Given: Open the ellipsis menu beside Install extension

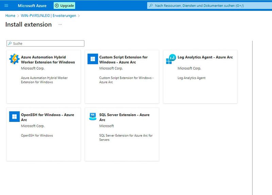Looking at the screenshot, I should click(60, 25).
